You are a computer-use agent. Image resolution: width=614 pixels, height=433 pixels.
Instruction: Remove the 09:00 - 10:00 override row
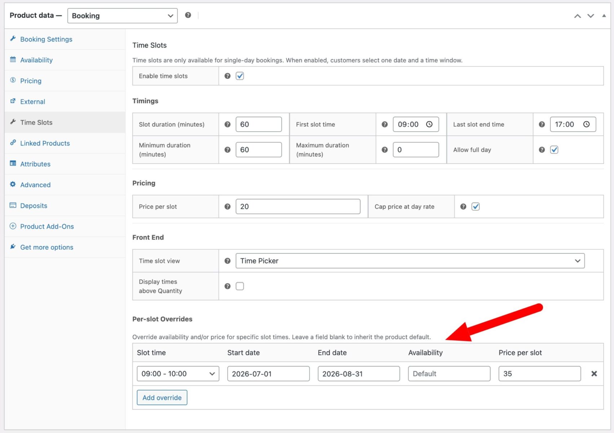[594, 374]
